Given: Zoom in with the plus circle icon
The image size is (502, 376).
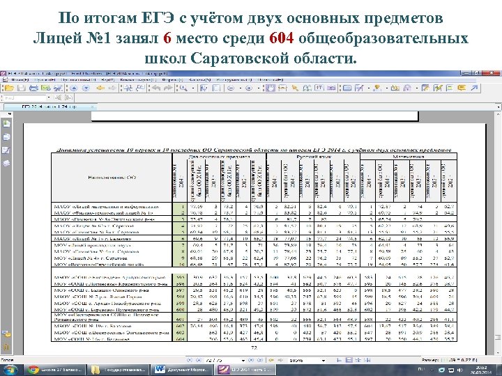Looking at the screenshot, I should (x=249, y=88).
